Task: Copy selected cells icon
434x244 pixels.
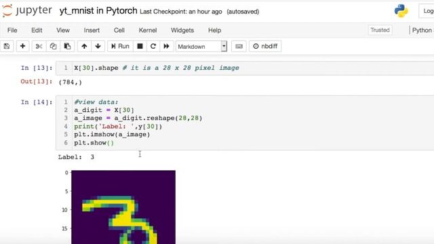Action: coord(53,46)
